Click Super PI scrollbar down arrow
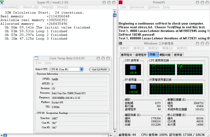The width and height of the screenshot is (210, 137). pos(115,131)
